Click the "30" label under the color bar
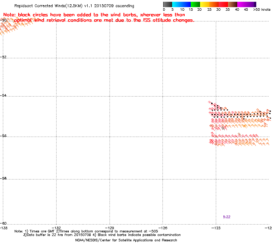This screenshot has width=272, height=246. click(x=218, y=10)
